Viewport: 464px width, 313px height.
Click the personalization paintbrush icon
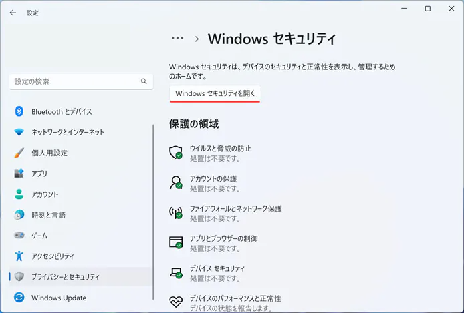click(x=19, y=153)
